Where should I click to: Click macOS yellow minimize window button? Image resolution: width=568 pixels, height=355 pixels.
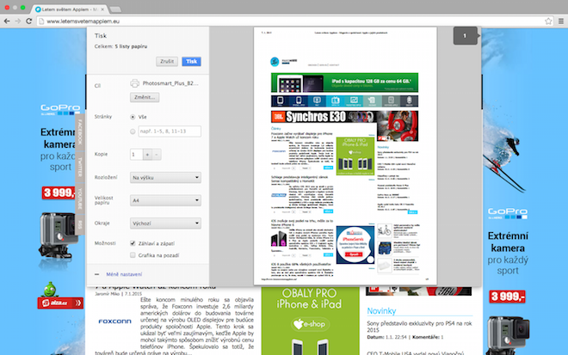point(15,8)
